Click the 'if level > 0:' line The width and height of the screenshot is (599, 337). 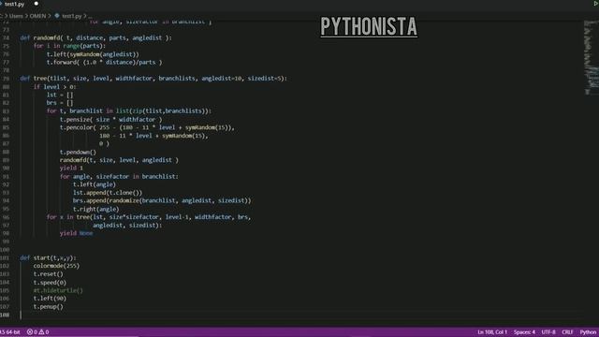coord(54,87)
